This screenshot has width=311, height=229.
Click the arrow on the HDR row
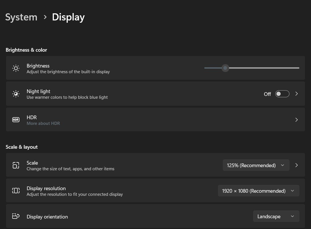point(297,119)
